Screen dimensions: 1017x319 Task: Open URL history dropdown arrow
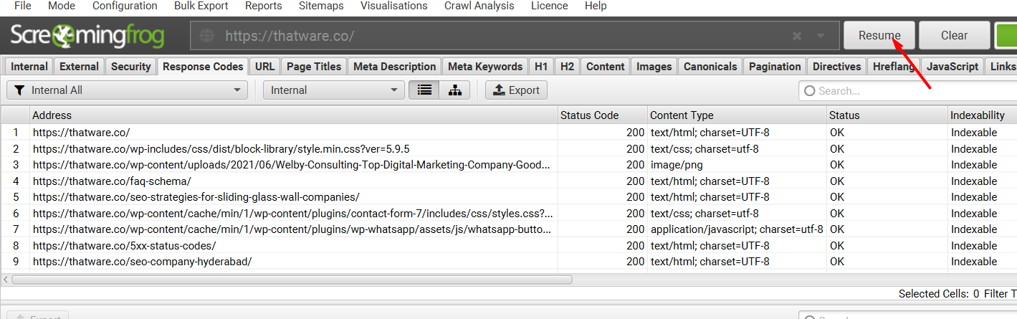tap(821, 36)
